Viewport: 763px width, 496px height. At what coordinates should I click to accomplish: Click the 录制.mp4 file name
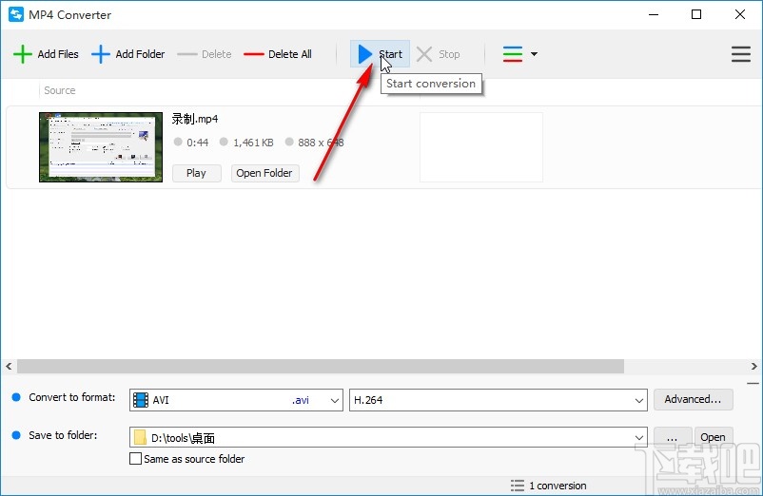point(195,119)
